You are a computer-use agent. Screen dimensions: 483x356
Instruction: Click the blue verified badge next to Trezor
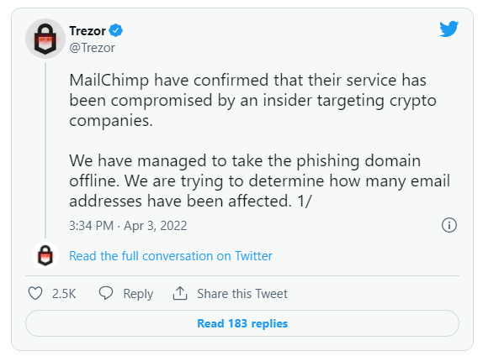116,30
